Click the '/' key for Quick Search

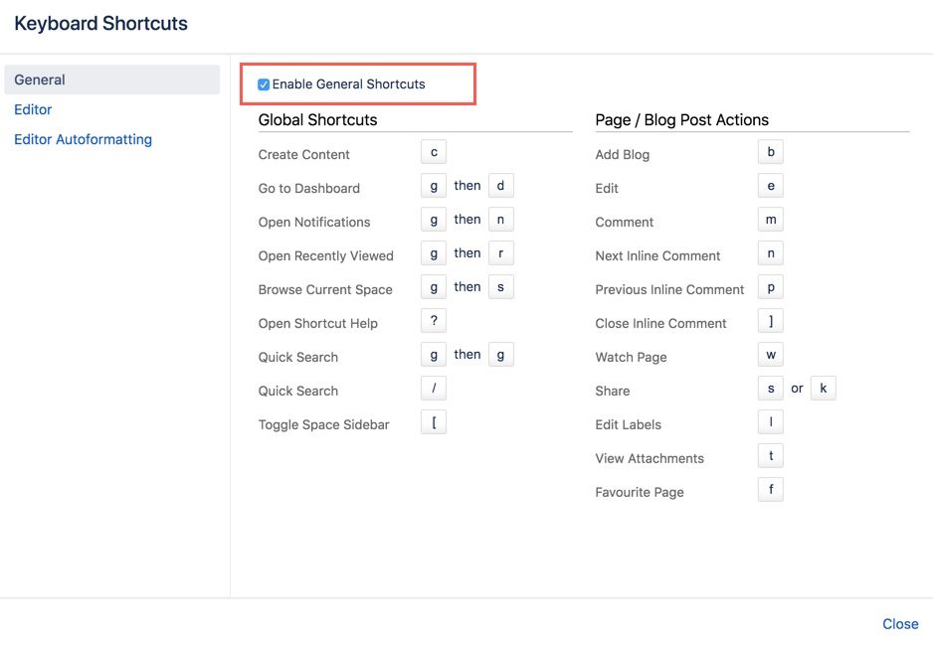434,389
